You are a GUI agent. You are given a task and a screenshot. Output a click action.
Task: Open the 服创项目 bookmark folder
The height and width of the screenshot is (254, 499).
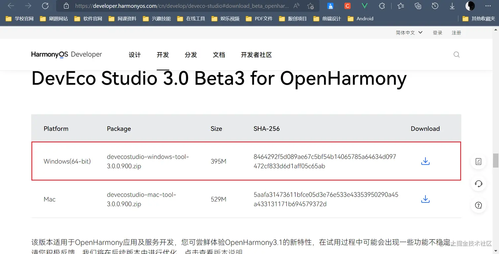[x=293, y=19]
